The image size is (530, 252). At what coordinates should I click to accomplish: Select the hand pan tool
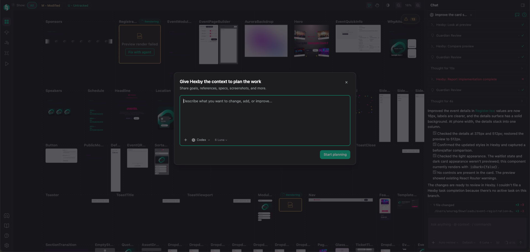(377, 5)
